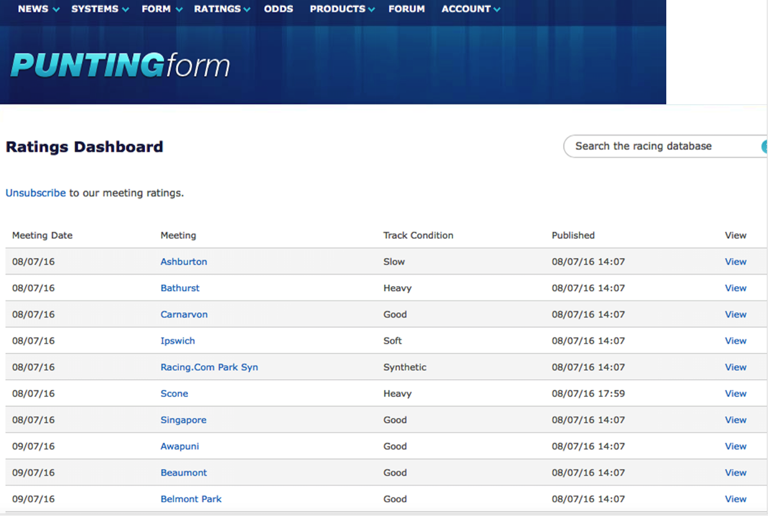
Task: Go to the Odds menu item
Action: tap(278, 9)
